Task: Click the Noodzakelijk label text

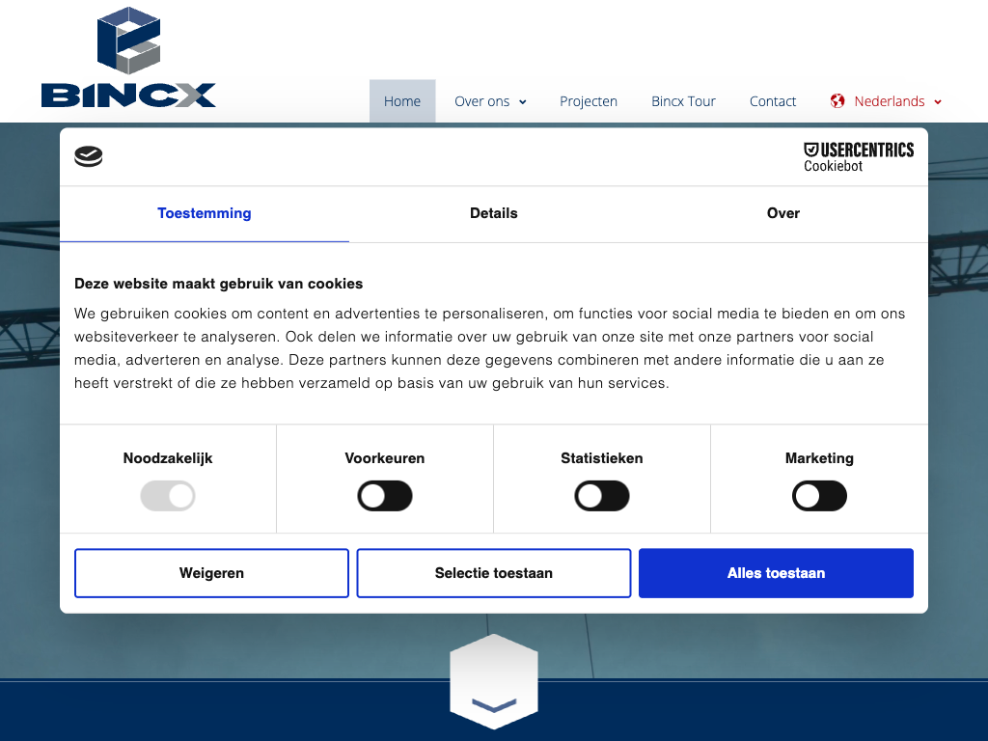Action: [168, 458]
